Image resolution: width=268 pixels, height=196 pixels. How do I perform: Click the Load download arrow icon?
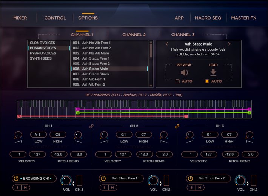point(213,73)
